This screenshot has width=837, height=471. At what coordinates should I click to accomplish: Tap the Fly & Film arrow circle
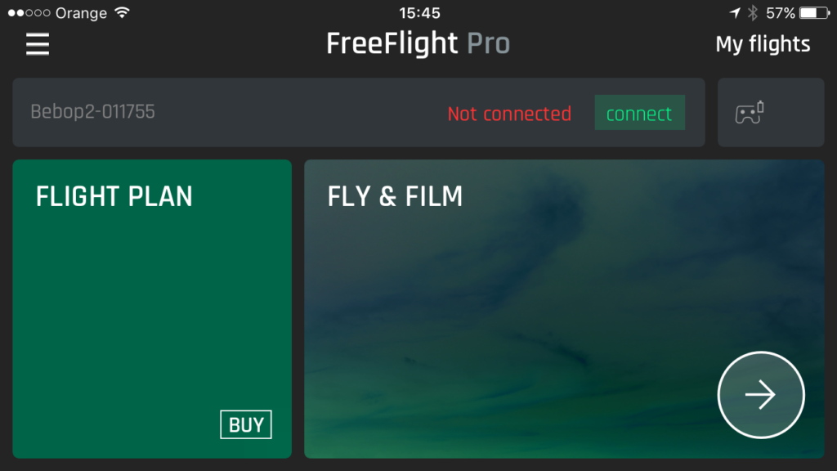[x=761, y=395]
